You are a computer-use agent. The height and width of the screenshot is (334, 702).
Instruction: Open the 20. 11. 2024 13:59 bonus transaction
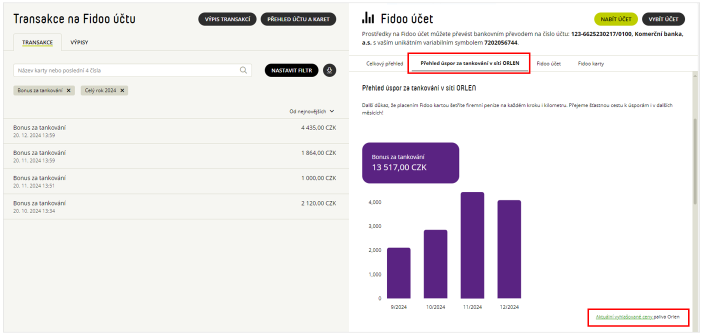click(176, 156)
